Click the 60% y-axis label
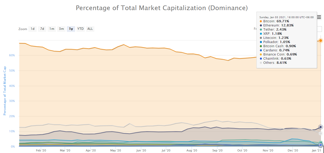This screenshot has height=153, width=324. pos(12,55)
